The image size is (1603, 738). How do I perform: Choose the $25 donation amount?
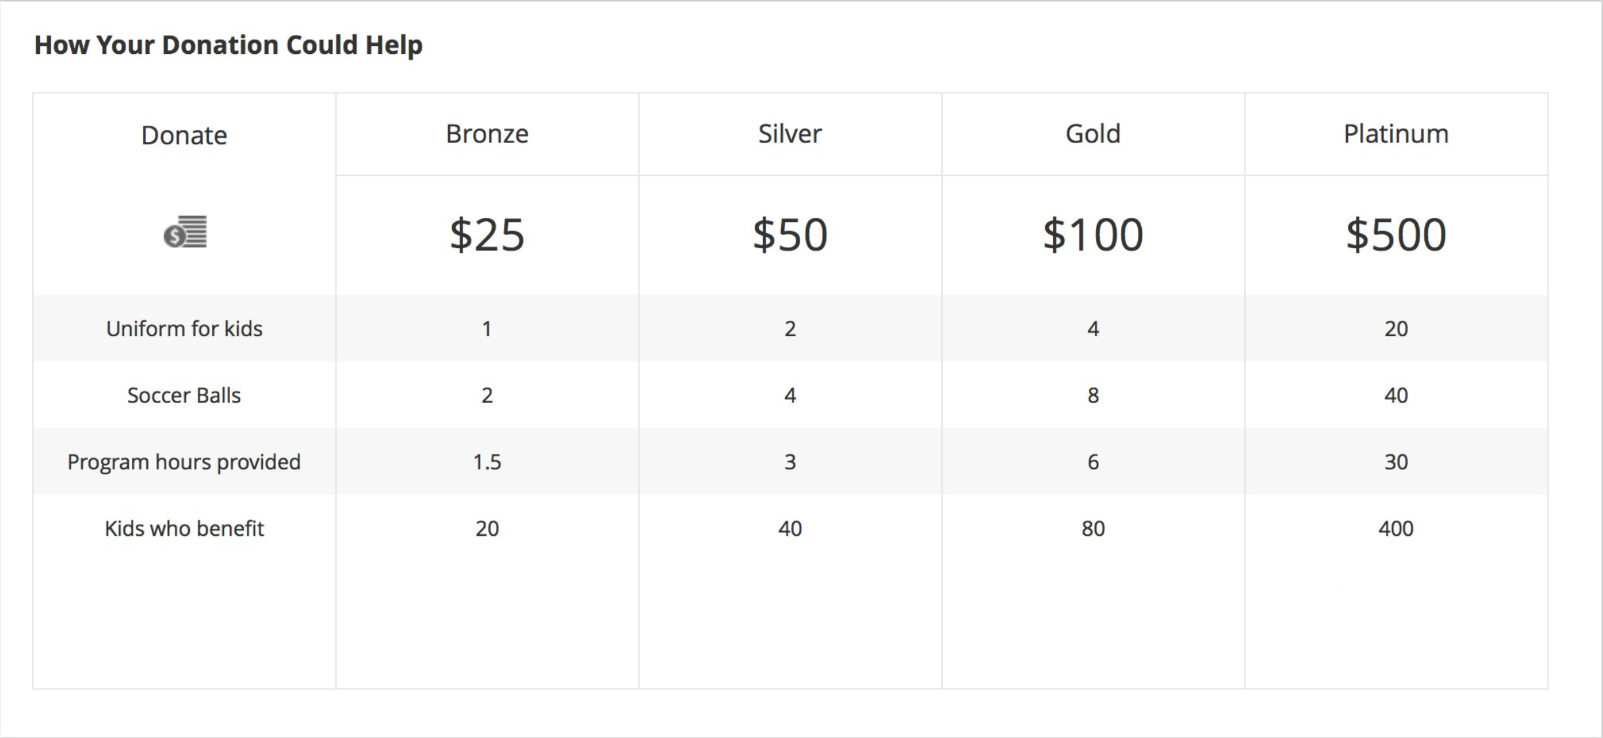point(487,234)
